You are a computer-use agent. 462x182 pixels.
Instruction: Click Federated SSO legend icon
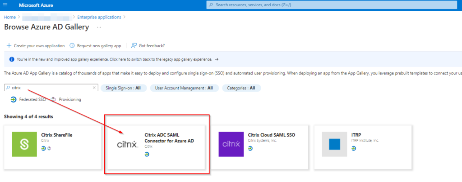[x=13, y=99]
